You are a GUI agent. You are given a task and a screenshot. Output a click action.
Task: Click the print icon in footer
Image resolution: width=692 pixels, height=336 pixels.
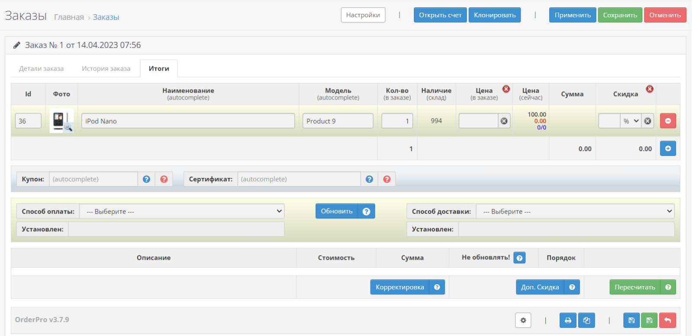click(568, 320)
